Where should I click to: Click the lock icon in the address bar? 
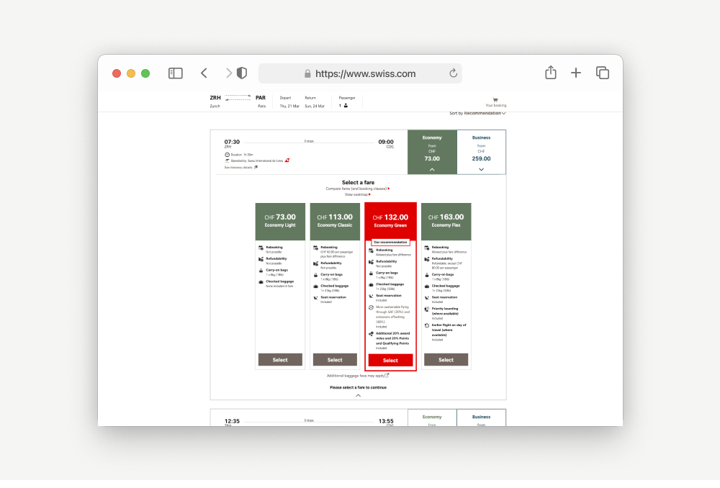click(307, 73)
